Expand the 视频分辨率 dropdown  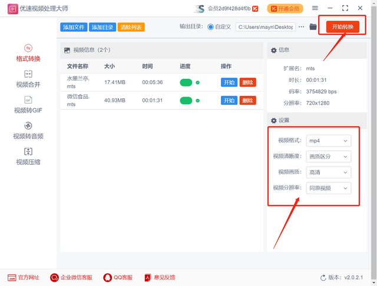pos(329,188)
